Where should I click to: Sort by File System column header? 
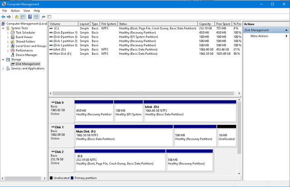(x=109, y=24)
